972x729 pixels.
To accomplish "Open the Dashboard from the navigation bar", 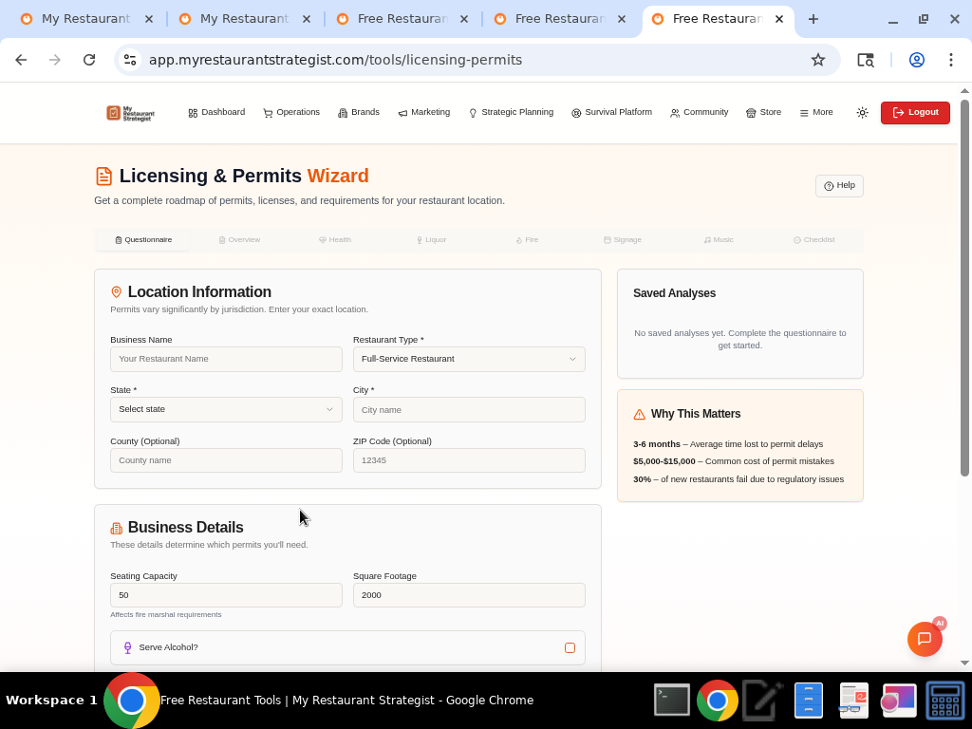I will (216, 112).
